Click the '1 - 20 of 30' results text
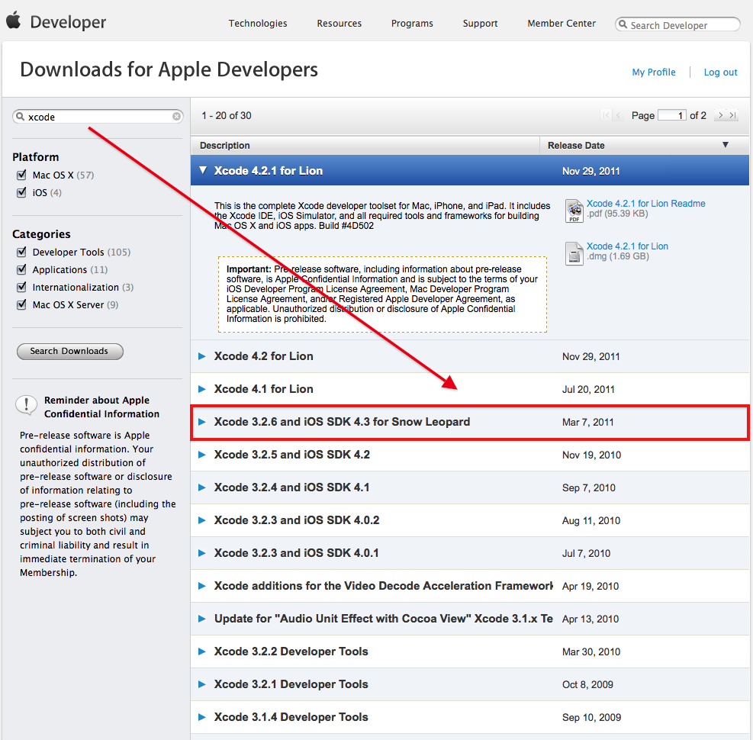Image resolution: width=753 pixels, height=740 pixels. [226, 115]
